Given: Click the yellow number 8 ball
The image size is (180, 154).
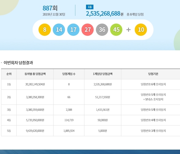Looking at the screenshot, I should point(45,30).
